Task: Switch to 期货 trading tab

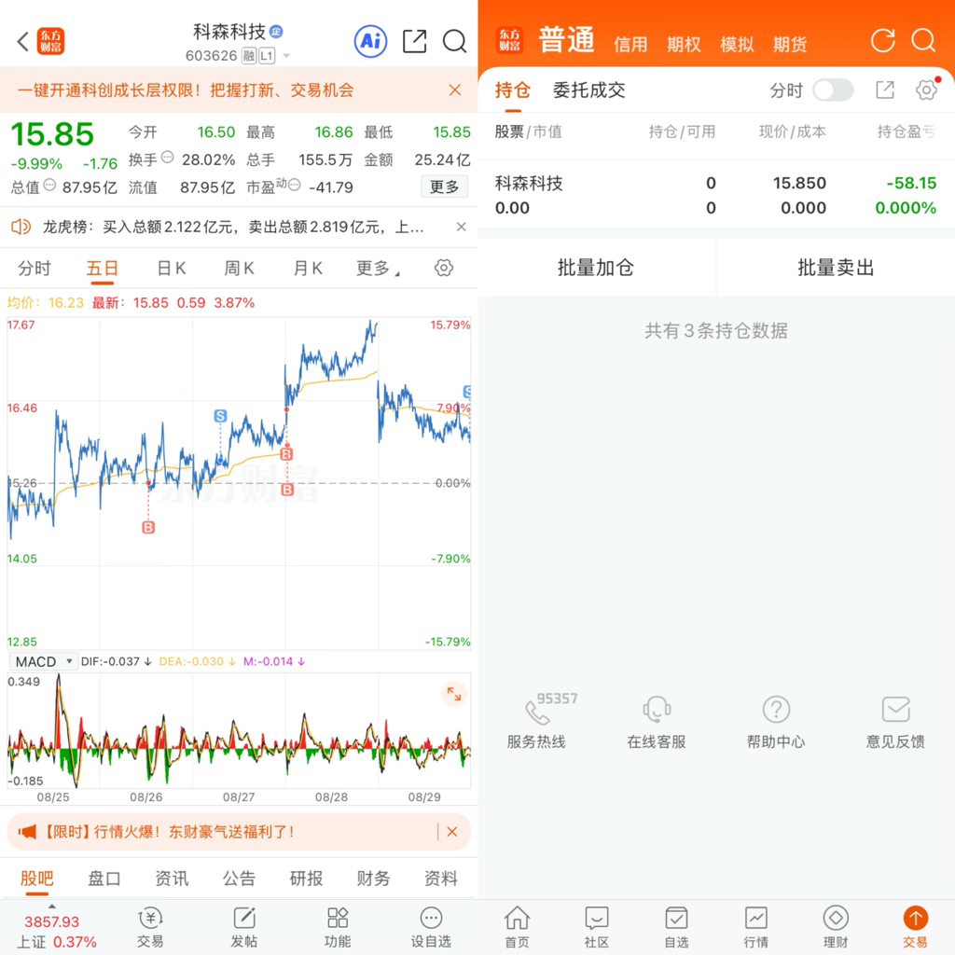Action: pos(790,45)
